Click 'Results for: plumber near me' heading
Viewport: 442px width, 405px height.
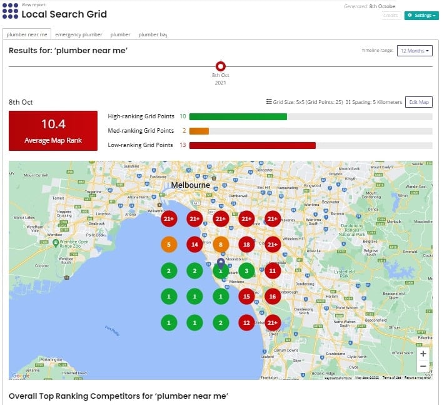click(68, 51)
